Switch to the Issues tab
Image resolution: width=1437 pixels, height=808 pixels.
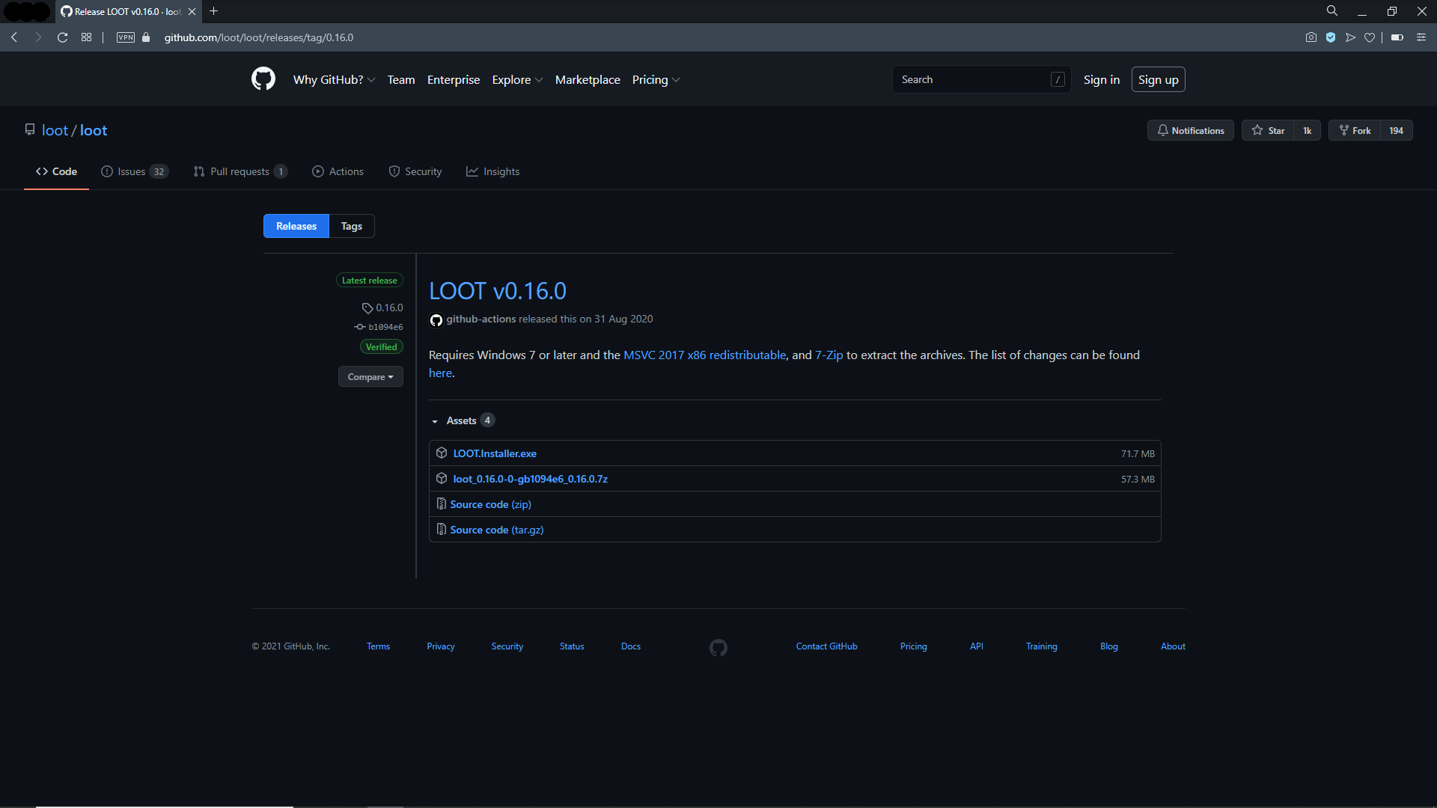[x=135, y=171]
